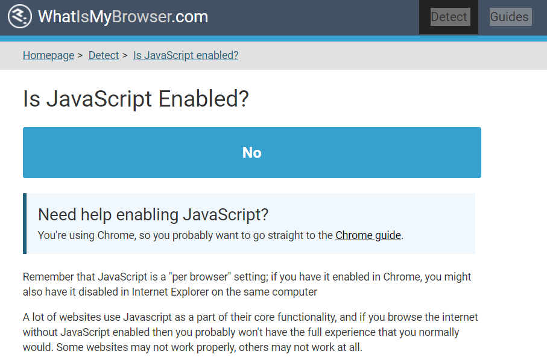Click the WhatIsMyBrowser circular logo icon
The image size is (547, 363).
coord(19,17)
